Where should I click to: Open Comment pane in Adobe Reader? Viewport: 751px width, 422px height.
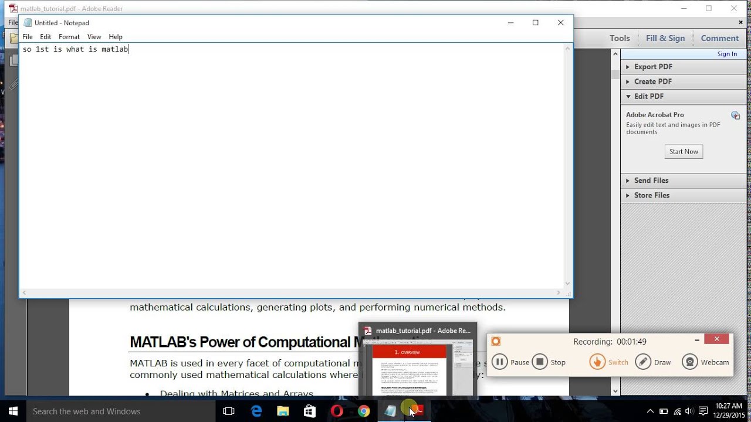point(720,38)
